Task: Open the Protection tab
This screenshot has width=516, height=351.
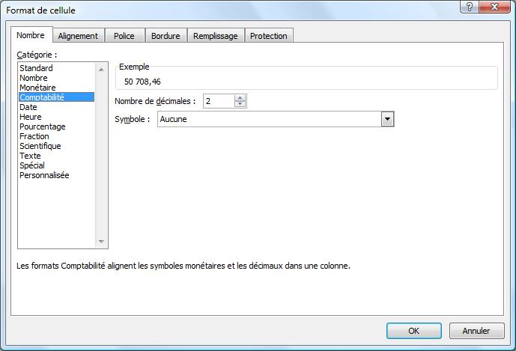Action: (268, 36)
